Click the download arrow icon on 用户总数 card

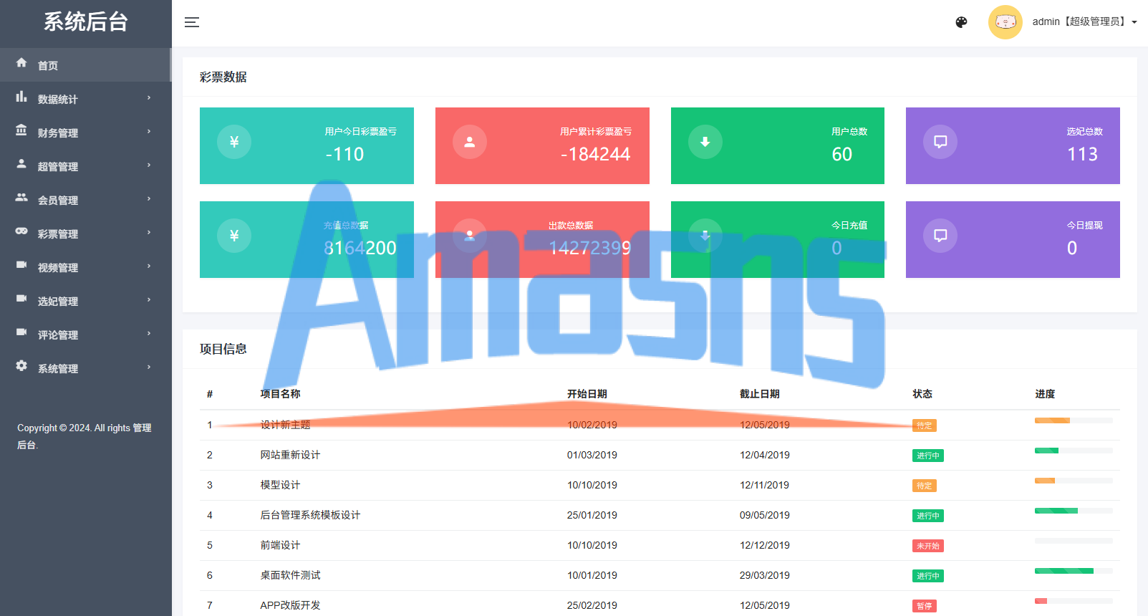pos(705,142)
